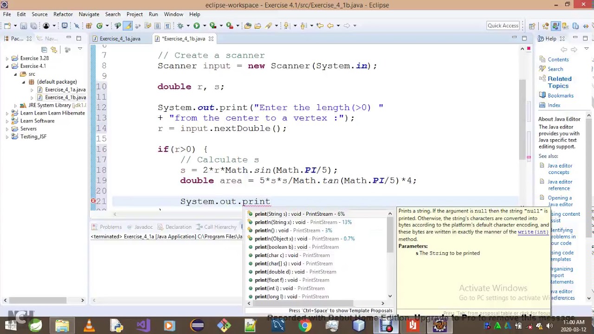Open Index link in Help panel

pos(554,105)
